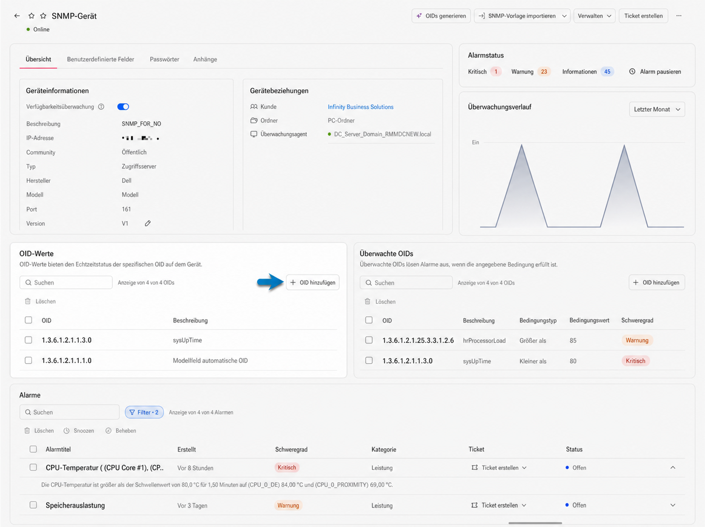Click the Kunde people icon
The width and height of the screenshot is (705, 527).
[254, 106]
